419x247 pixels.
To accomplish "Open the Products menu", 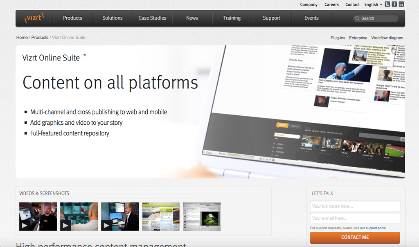I will [x=72, y=18].
